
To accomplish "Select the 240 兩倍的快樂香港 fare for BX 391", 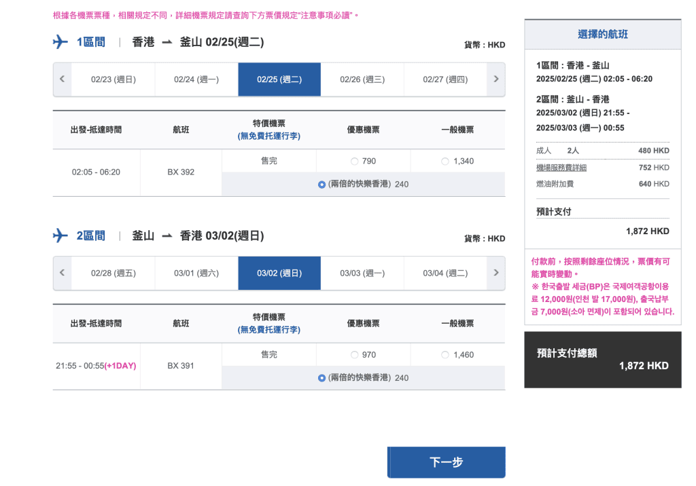I will coord(321,378).
